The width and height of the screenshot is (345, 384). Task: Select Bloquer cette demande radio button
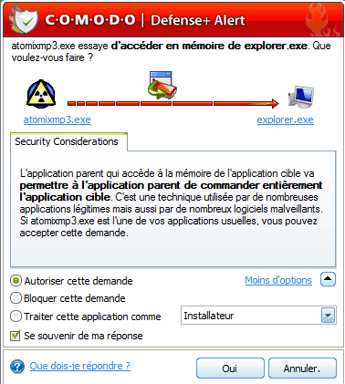coord(16,298)
